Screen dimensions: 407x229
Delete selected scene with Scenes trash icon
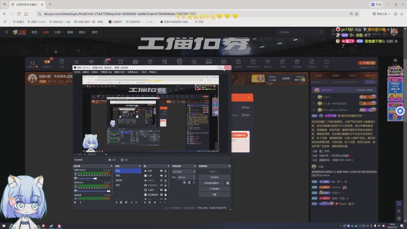tap(121, 202)
